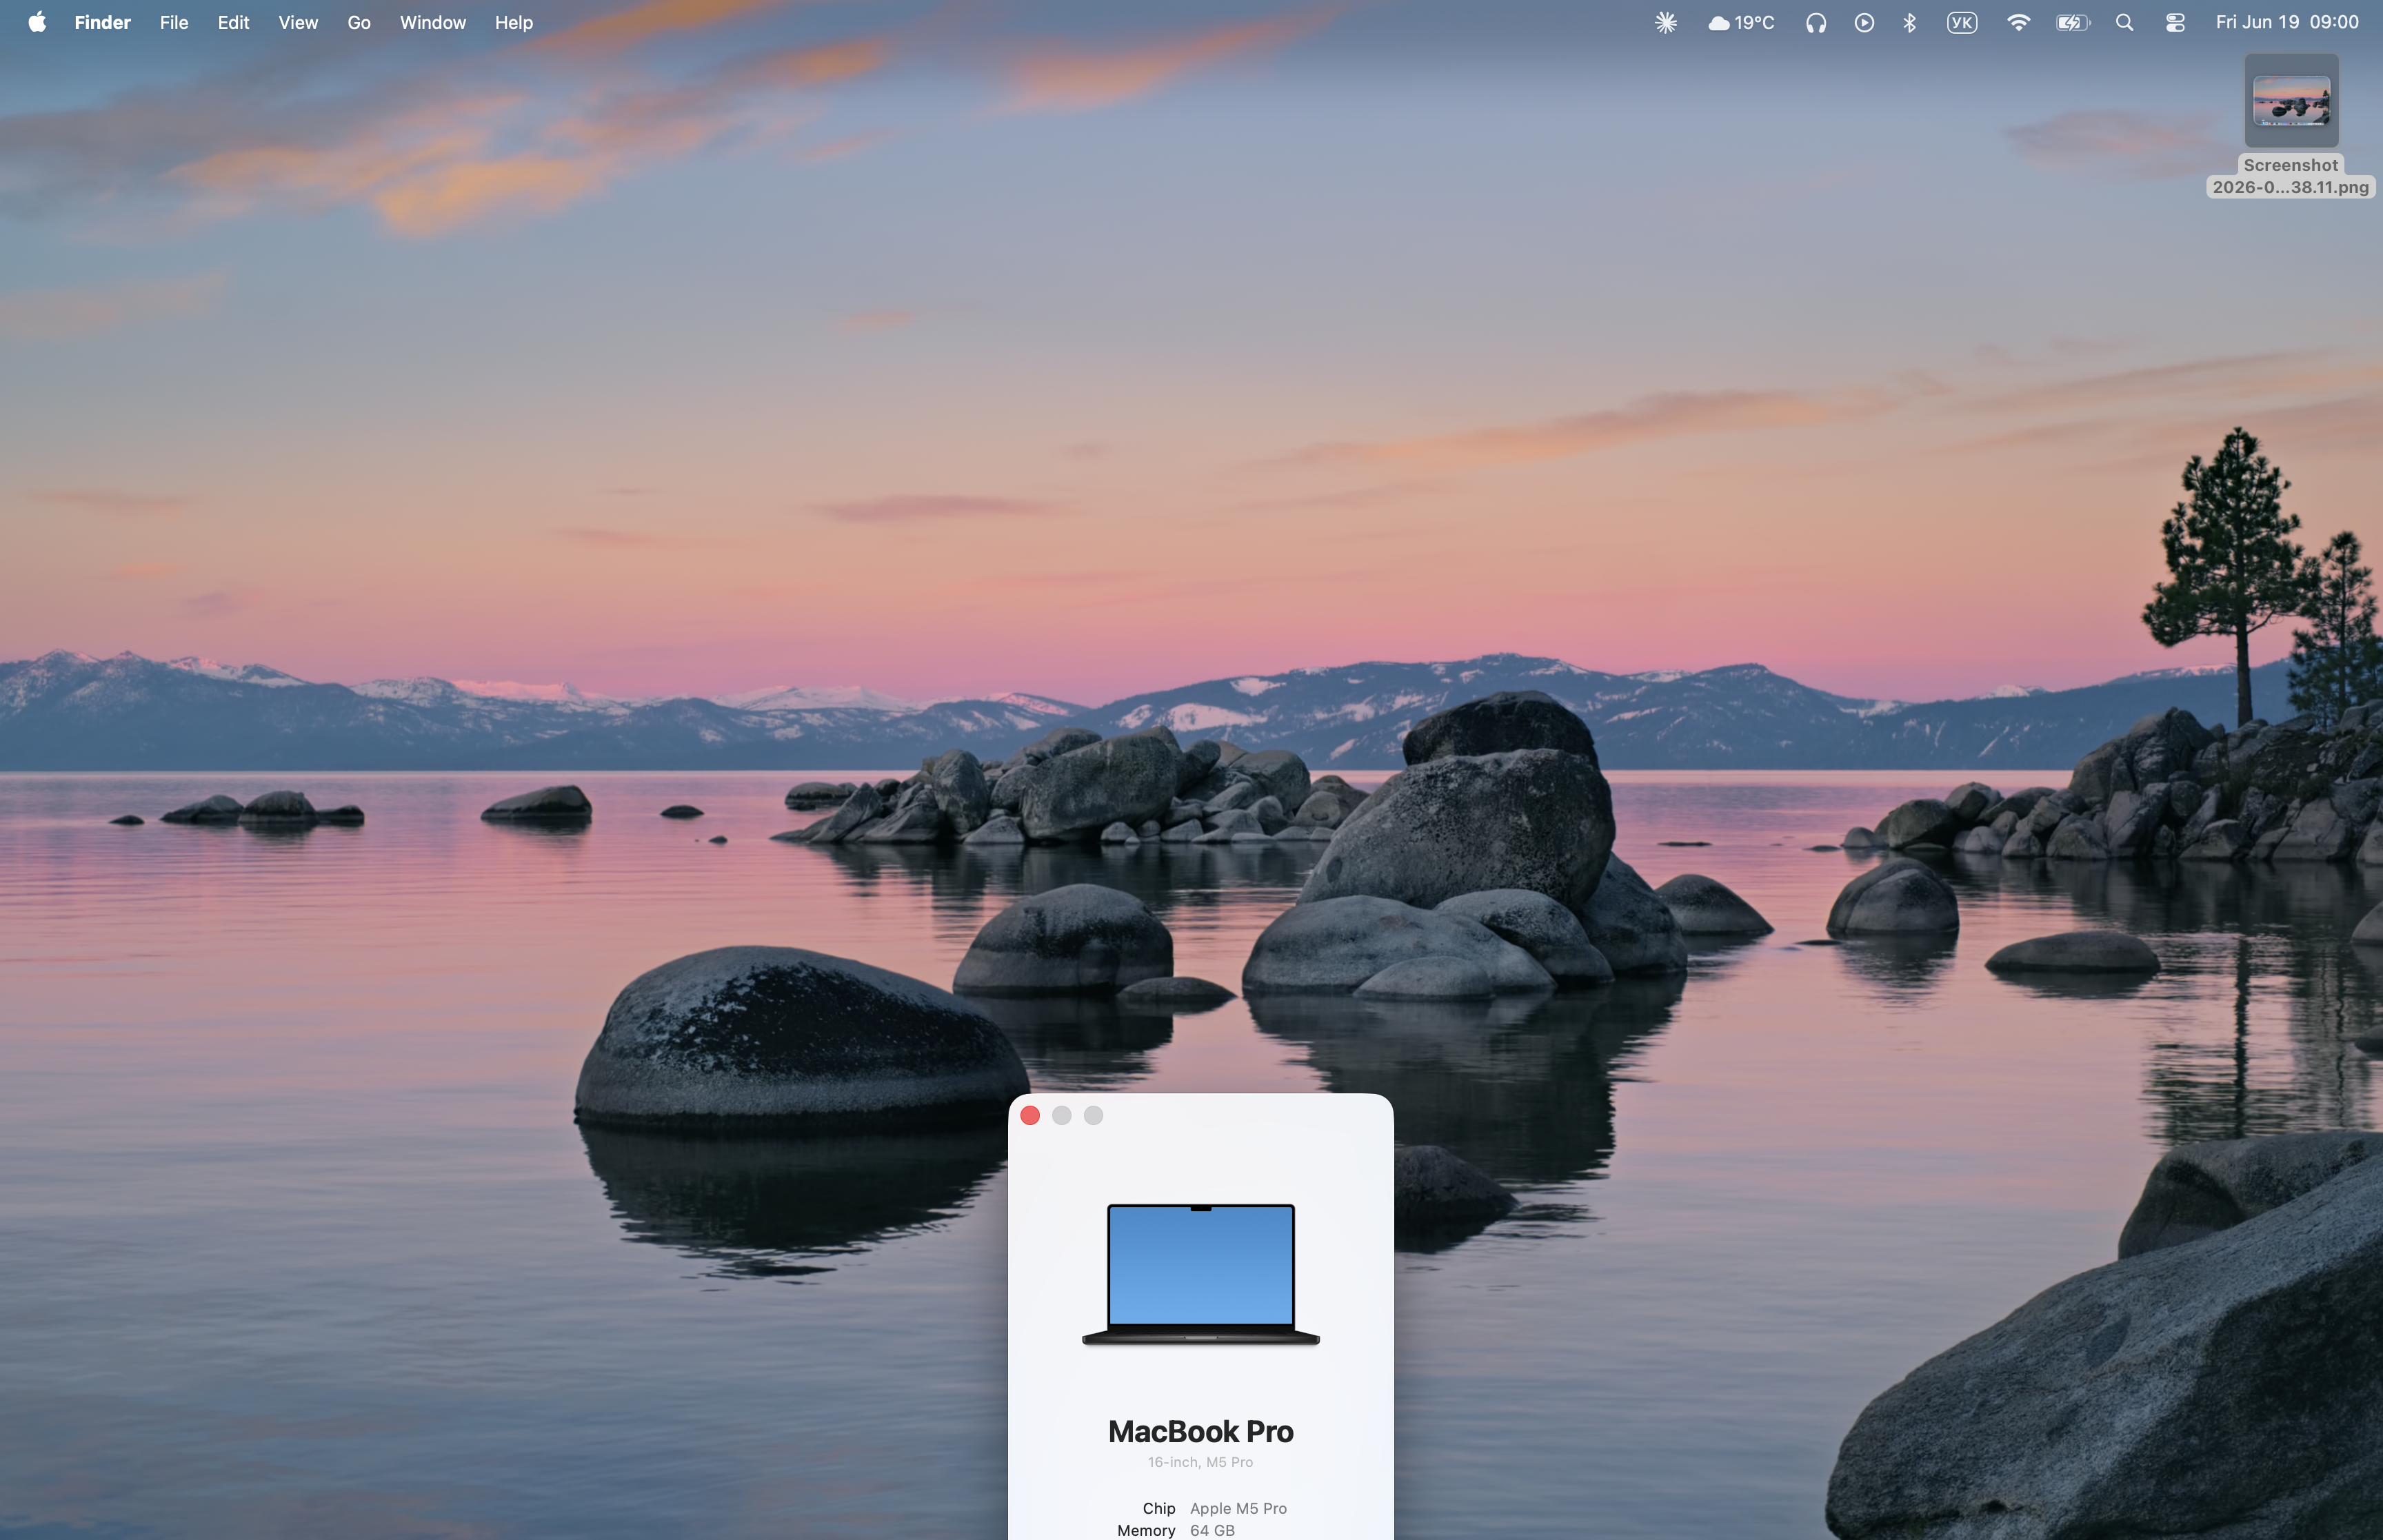This screenshot has height=1540, width=2383.
Task: Open the Wi-Fi status menu
Action: pos(2019,22)
